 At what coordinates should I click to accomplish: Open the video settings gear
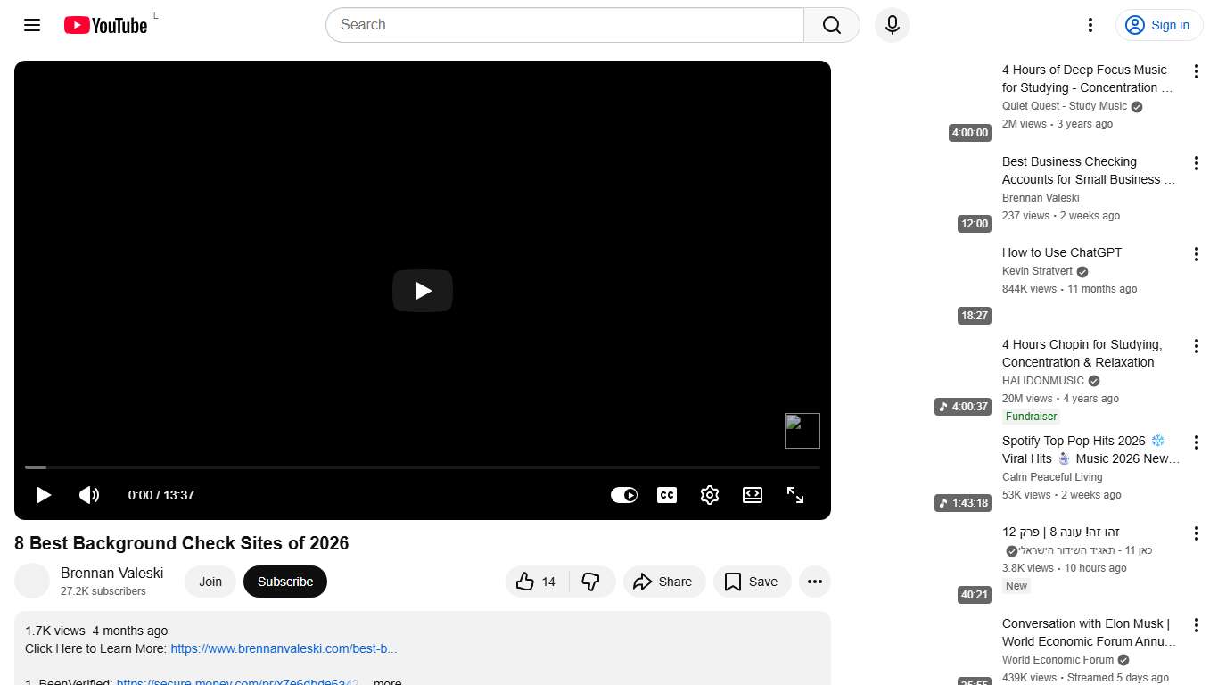(x=710, y=495)
